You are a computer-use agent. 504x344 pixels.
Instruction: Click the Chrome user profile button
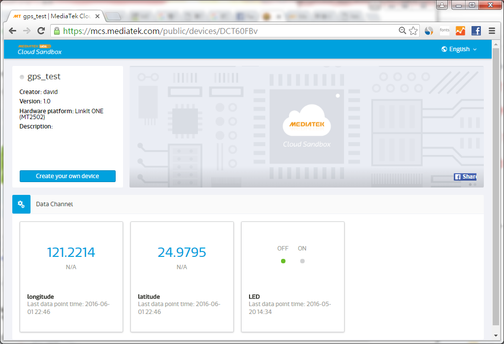[x=442, y=5]
